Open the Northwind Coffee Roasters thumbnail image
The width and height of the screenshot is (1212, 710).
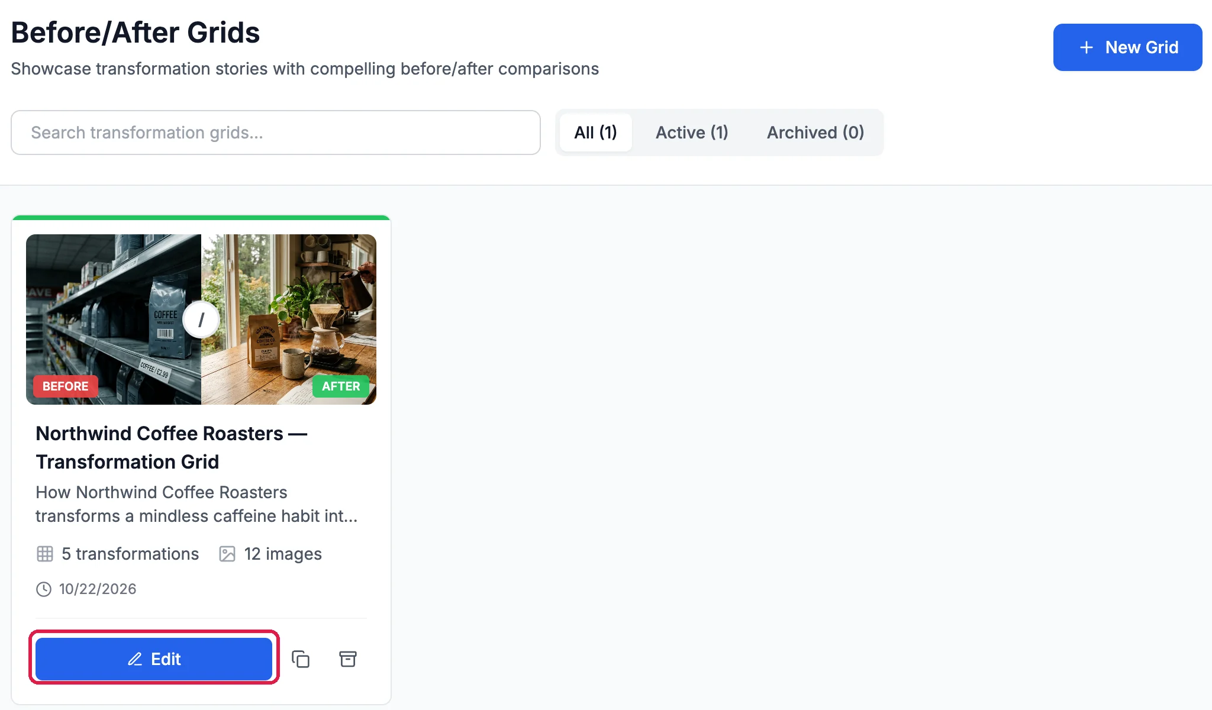(201, 319)
